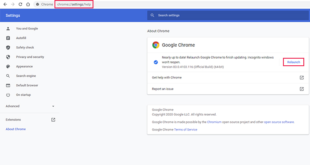Click external link icon for Get help with Chrome
This screenshot has height=165, width=310.
click(302, 78)
